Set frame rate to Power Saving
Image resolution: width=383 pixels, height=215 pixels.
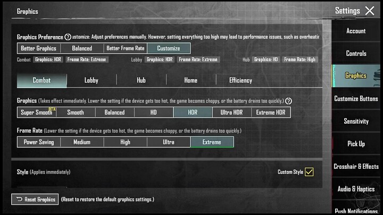coord(39,142)
